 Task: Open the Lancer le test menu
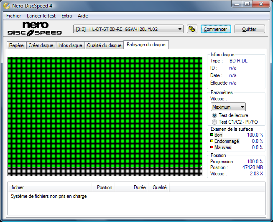coord(41,16)
